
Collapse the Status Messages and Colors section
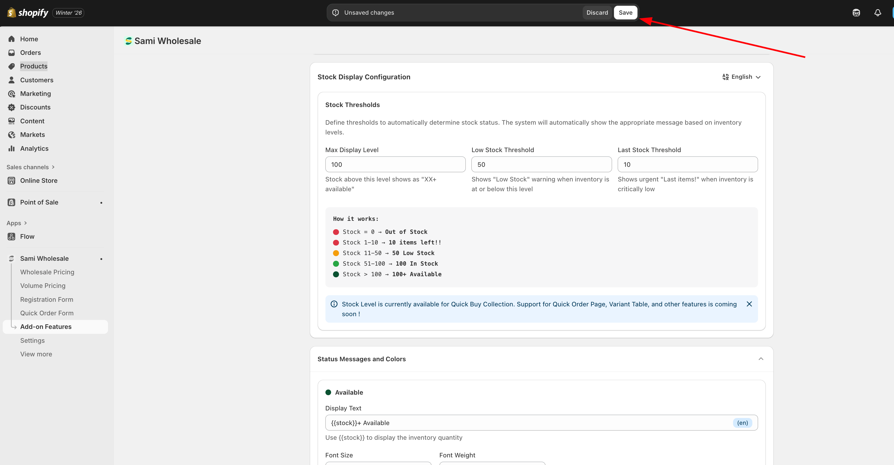pyautogui.click(x=761, y=359)
